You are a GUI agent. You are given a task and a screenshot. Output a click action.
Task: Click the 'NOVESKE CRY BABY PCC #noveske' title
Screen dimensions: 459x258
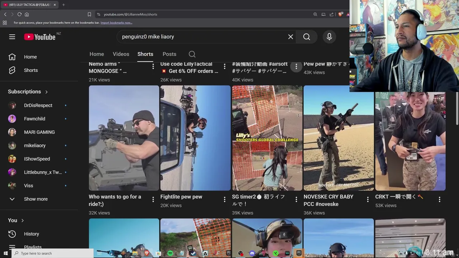coord(328,200)
